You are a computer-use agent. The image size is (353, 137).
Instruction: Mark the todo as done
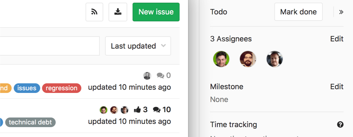coord(298,12)
